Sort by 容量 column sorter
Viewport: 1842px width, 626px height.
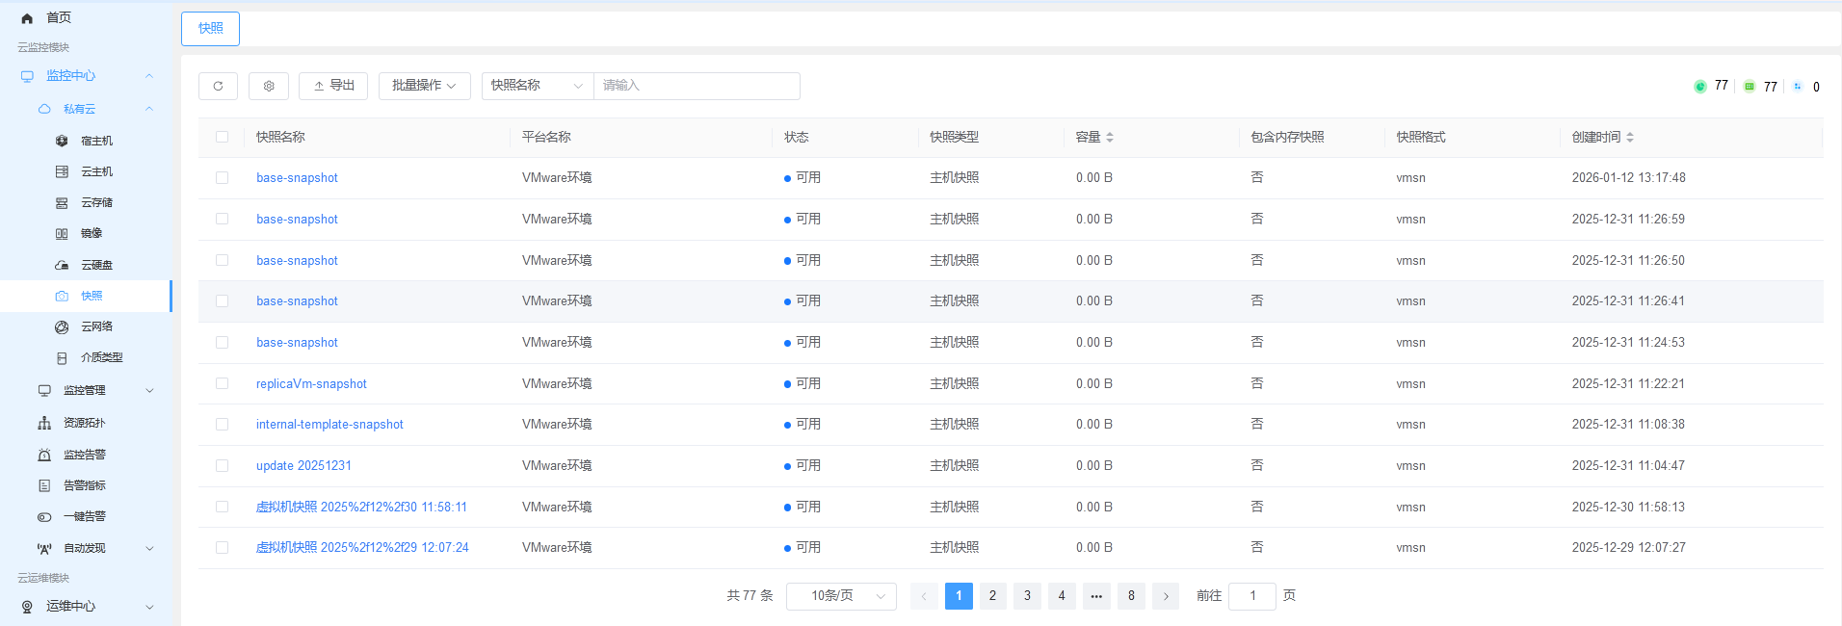(1110, 137)
